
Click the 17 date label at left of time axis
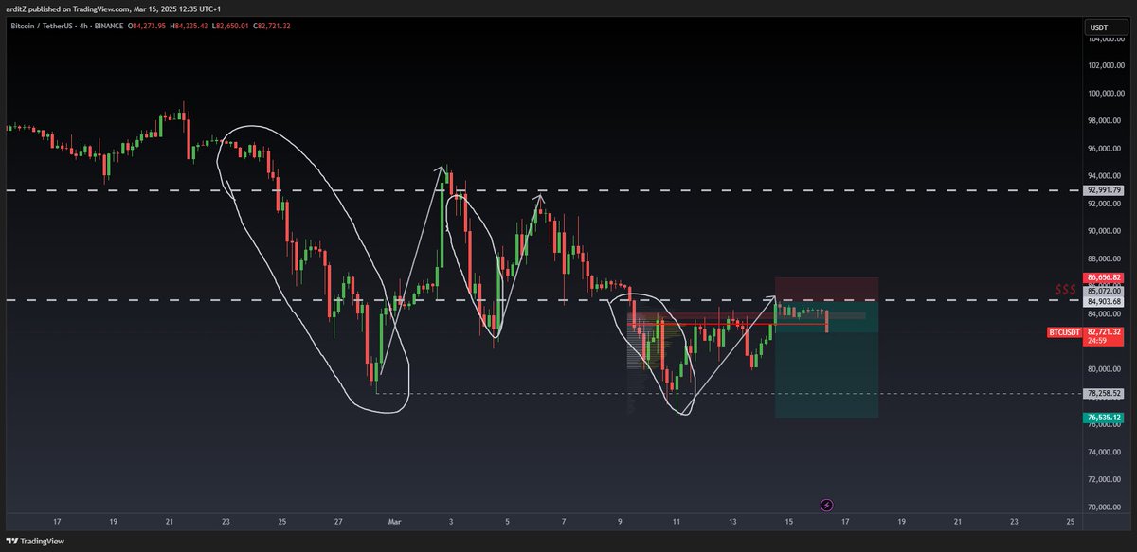tap(57, 521)
